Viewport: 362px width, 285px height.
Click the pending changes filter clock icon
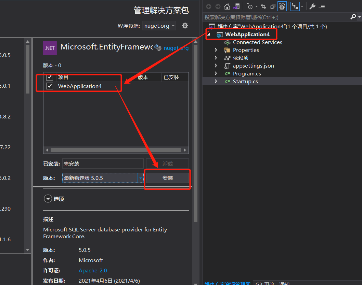tap(250, 6)
